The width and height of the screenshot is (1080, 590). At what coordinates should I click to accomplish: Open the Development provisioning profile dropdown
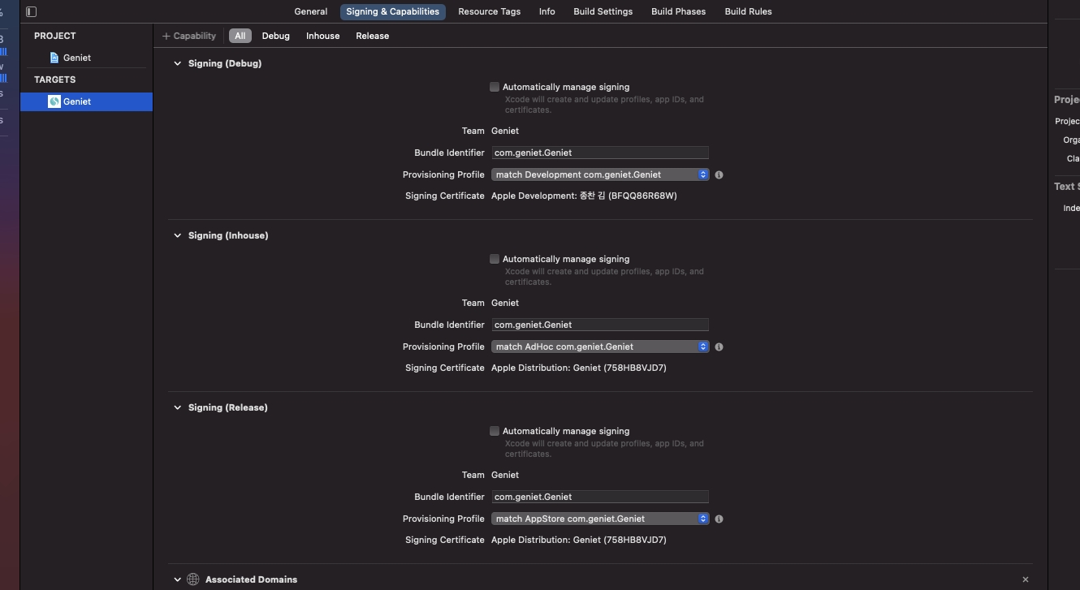click(600, 174)
